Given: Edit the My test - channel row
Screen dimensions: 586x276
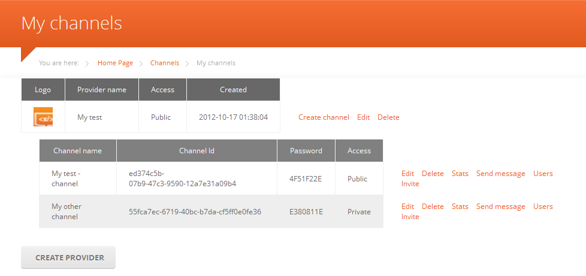Looking at the screenshot, I should (x=407, y=174).
